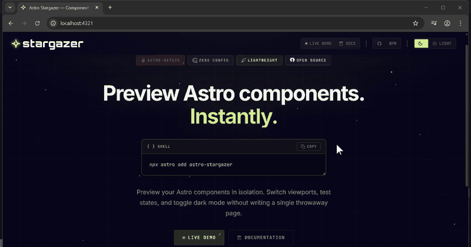Screen dimensions: 471x247
Task: Click the npx astro add astro-stargazer command text
Action: click(x=191, y=165)
